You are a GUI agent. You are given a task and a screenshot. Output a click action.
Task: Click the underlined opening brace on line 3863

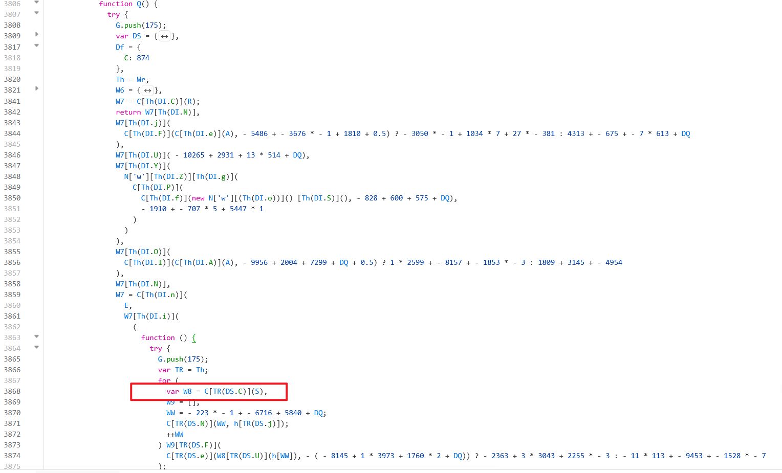click(x=193, y=337)
